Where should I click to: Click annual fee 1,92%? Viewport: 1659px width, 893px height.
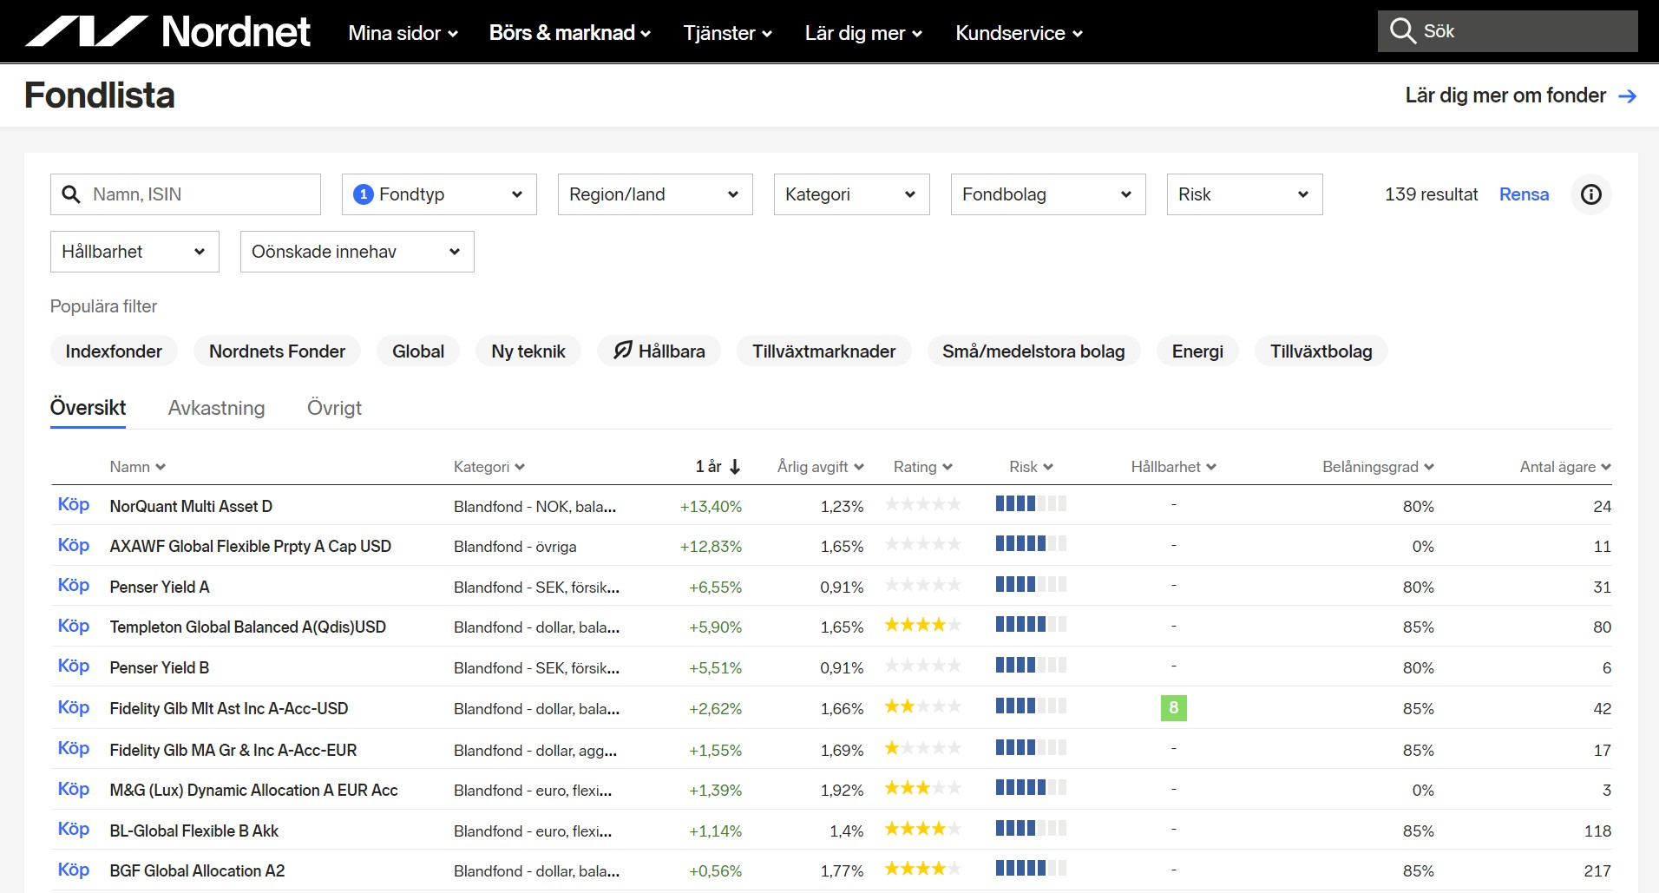pos(842,791)
